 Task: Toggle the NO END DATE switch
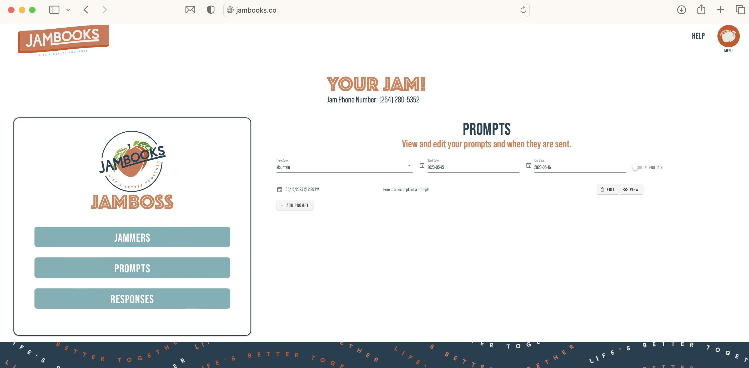(x=637, y=168)
